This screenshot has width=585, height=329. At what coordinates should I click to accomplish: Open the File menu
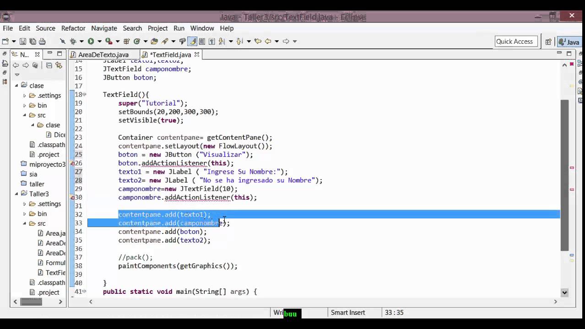[8, 28]
